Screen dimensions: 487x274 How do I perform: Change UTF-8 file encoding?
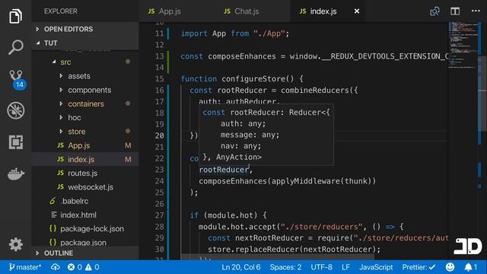point(321,267)
